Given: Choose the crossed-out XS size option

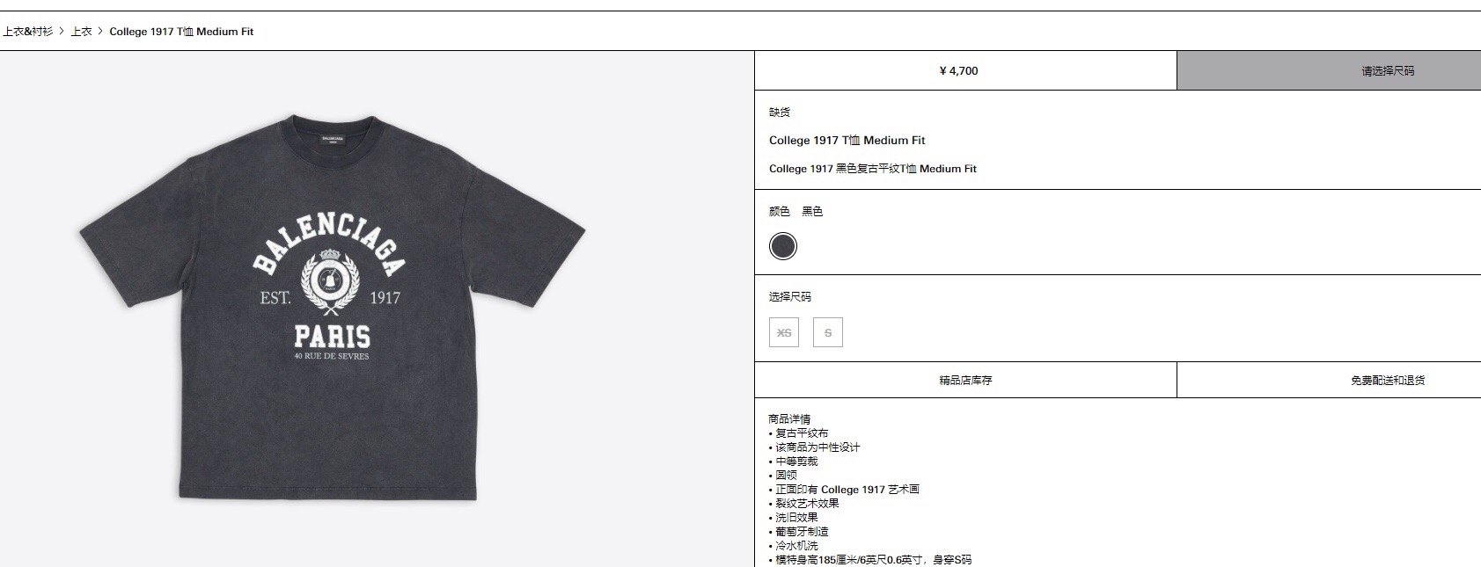Looking at the screenshot, I should click(x=784, y=332).
